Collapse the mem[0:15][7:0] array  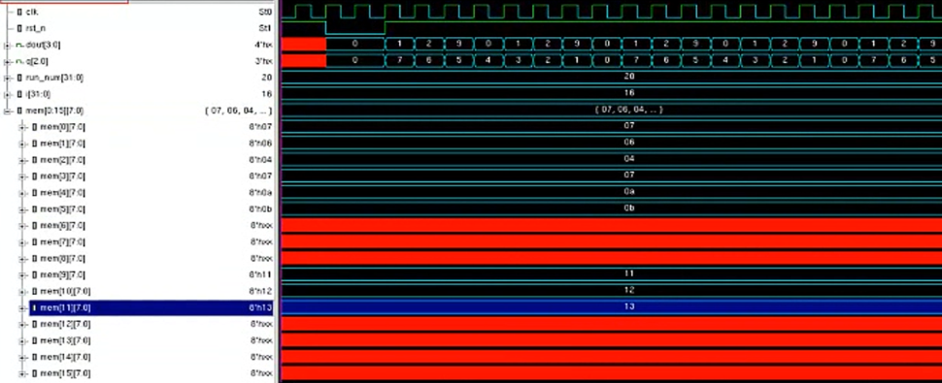7,111
